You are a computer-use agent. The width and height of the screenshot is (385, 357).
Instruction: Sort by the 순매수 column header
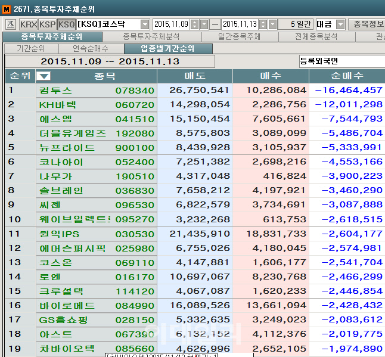point(347,76)
